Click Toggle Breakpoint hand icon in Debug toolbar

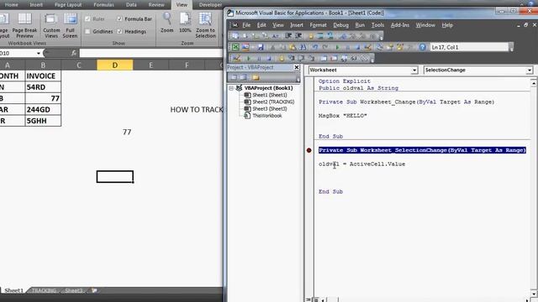tap(282, 59)
